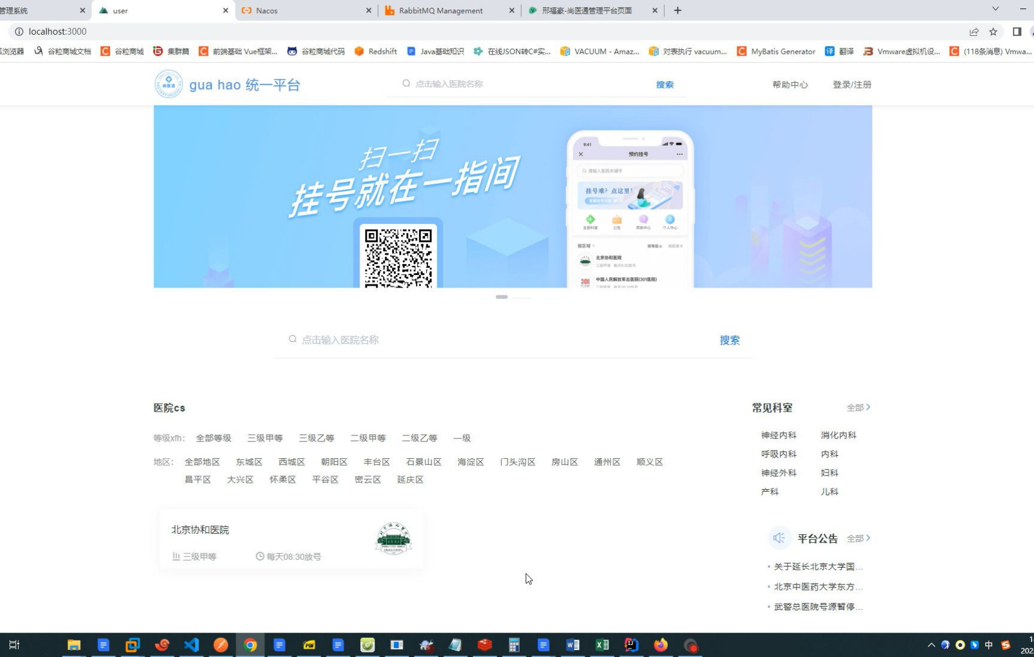Open the 翻译 bookmark
Viewport: 1034px width, 657px height.
[x=839, y=52]
